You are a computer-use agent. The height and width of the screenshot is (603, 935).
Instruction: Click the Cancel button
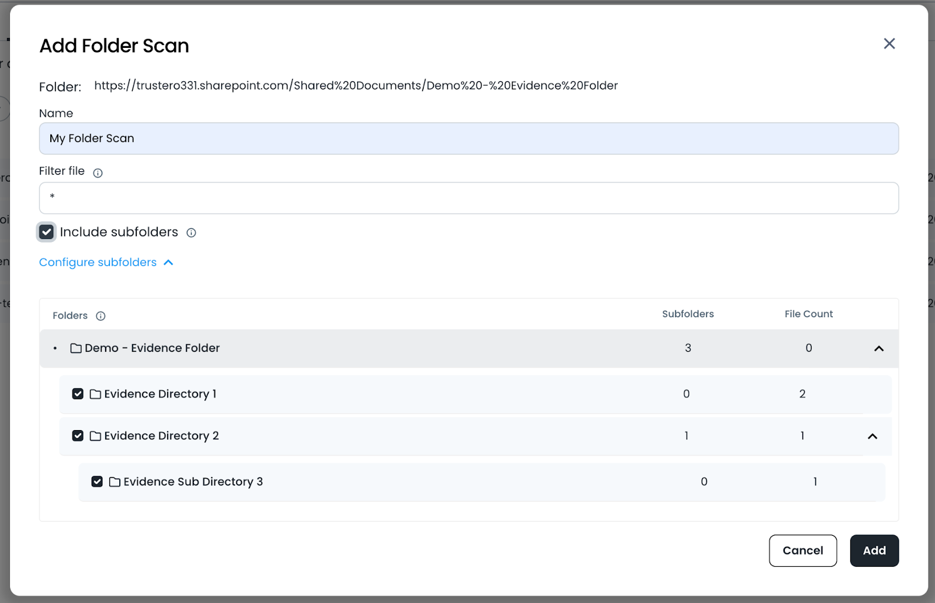[x=802, y=550]
